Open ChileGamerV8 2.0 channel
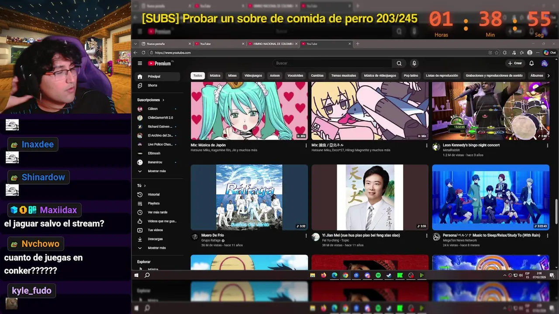The width and height of the screenshot is (559, 314). pos(158,118)
